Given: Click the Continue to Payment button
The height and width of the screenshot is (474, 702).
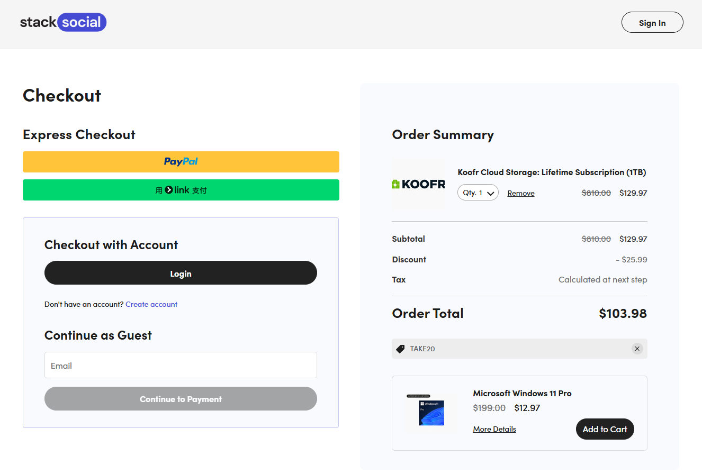Looking at the screenshot, I should [181, 399].
